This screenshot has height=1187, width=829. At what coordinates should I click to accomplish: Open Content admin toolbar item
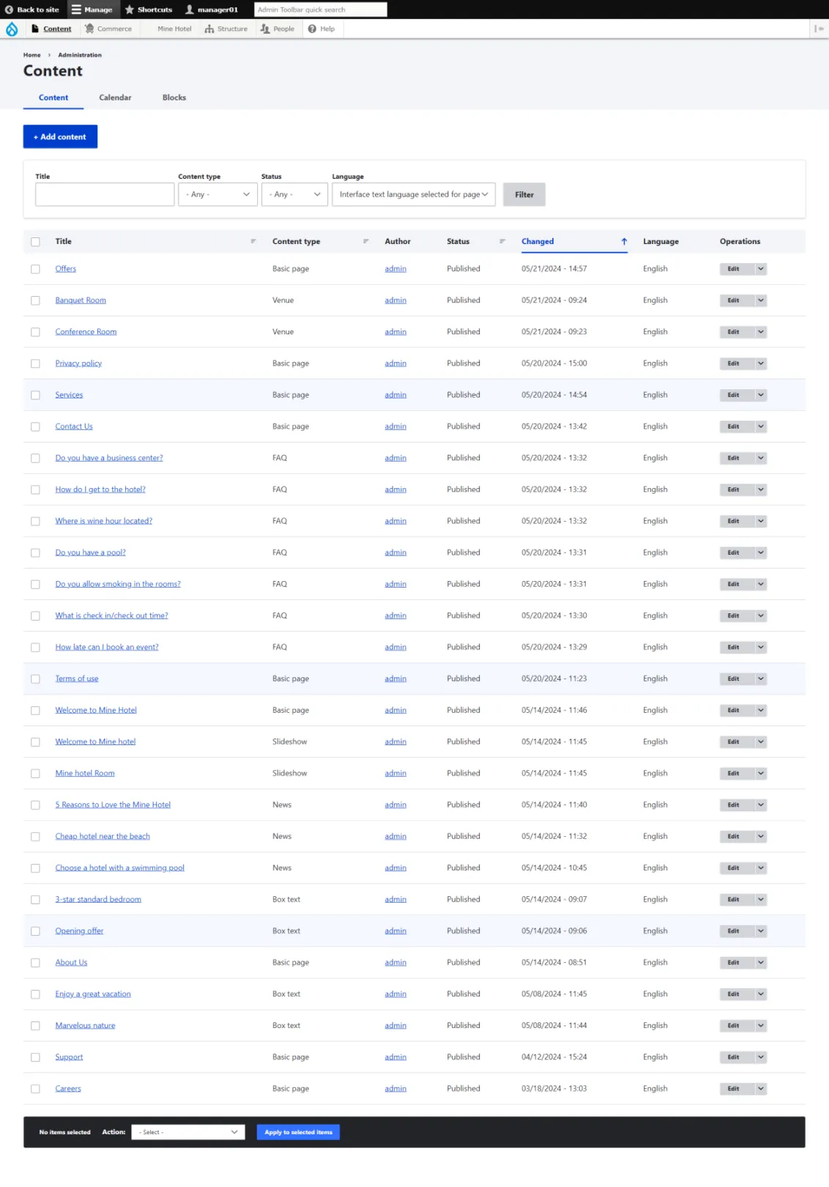coord(51,29)
